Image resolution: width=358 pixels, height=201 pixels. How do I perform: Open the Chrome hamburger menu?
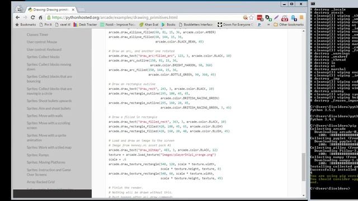302,17
